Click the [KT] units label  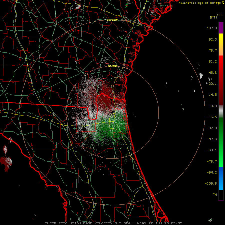pyautogui.click(x=213, y=17)
